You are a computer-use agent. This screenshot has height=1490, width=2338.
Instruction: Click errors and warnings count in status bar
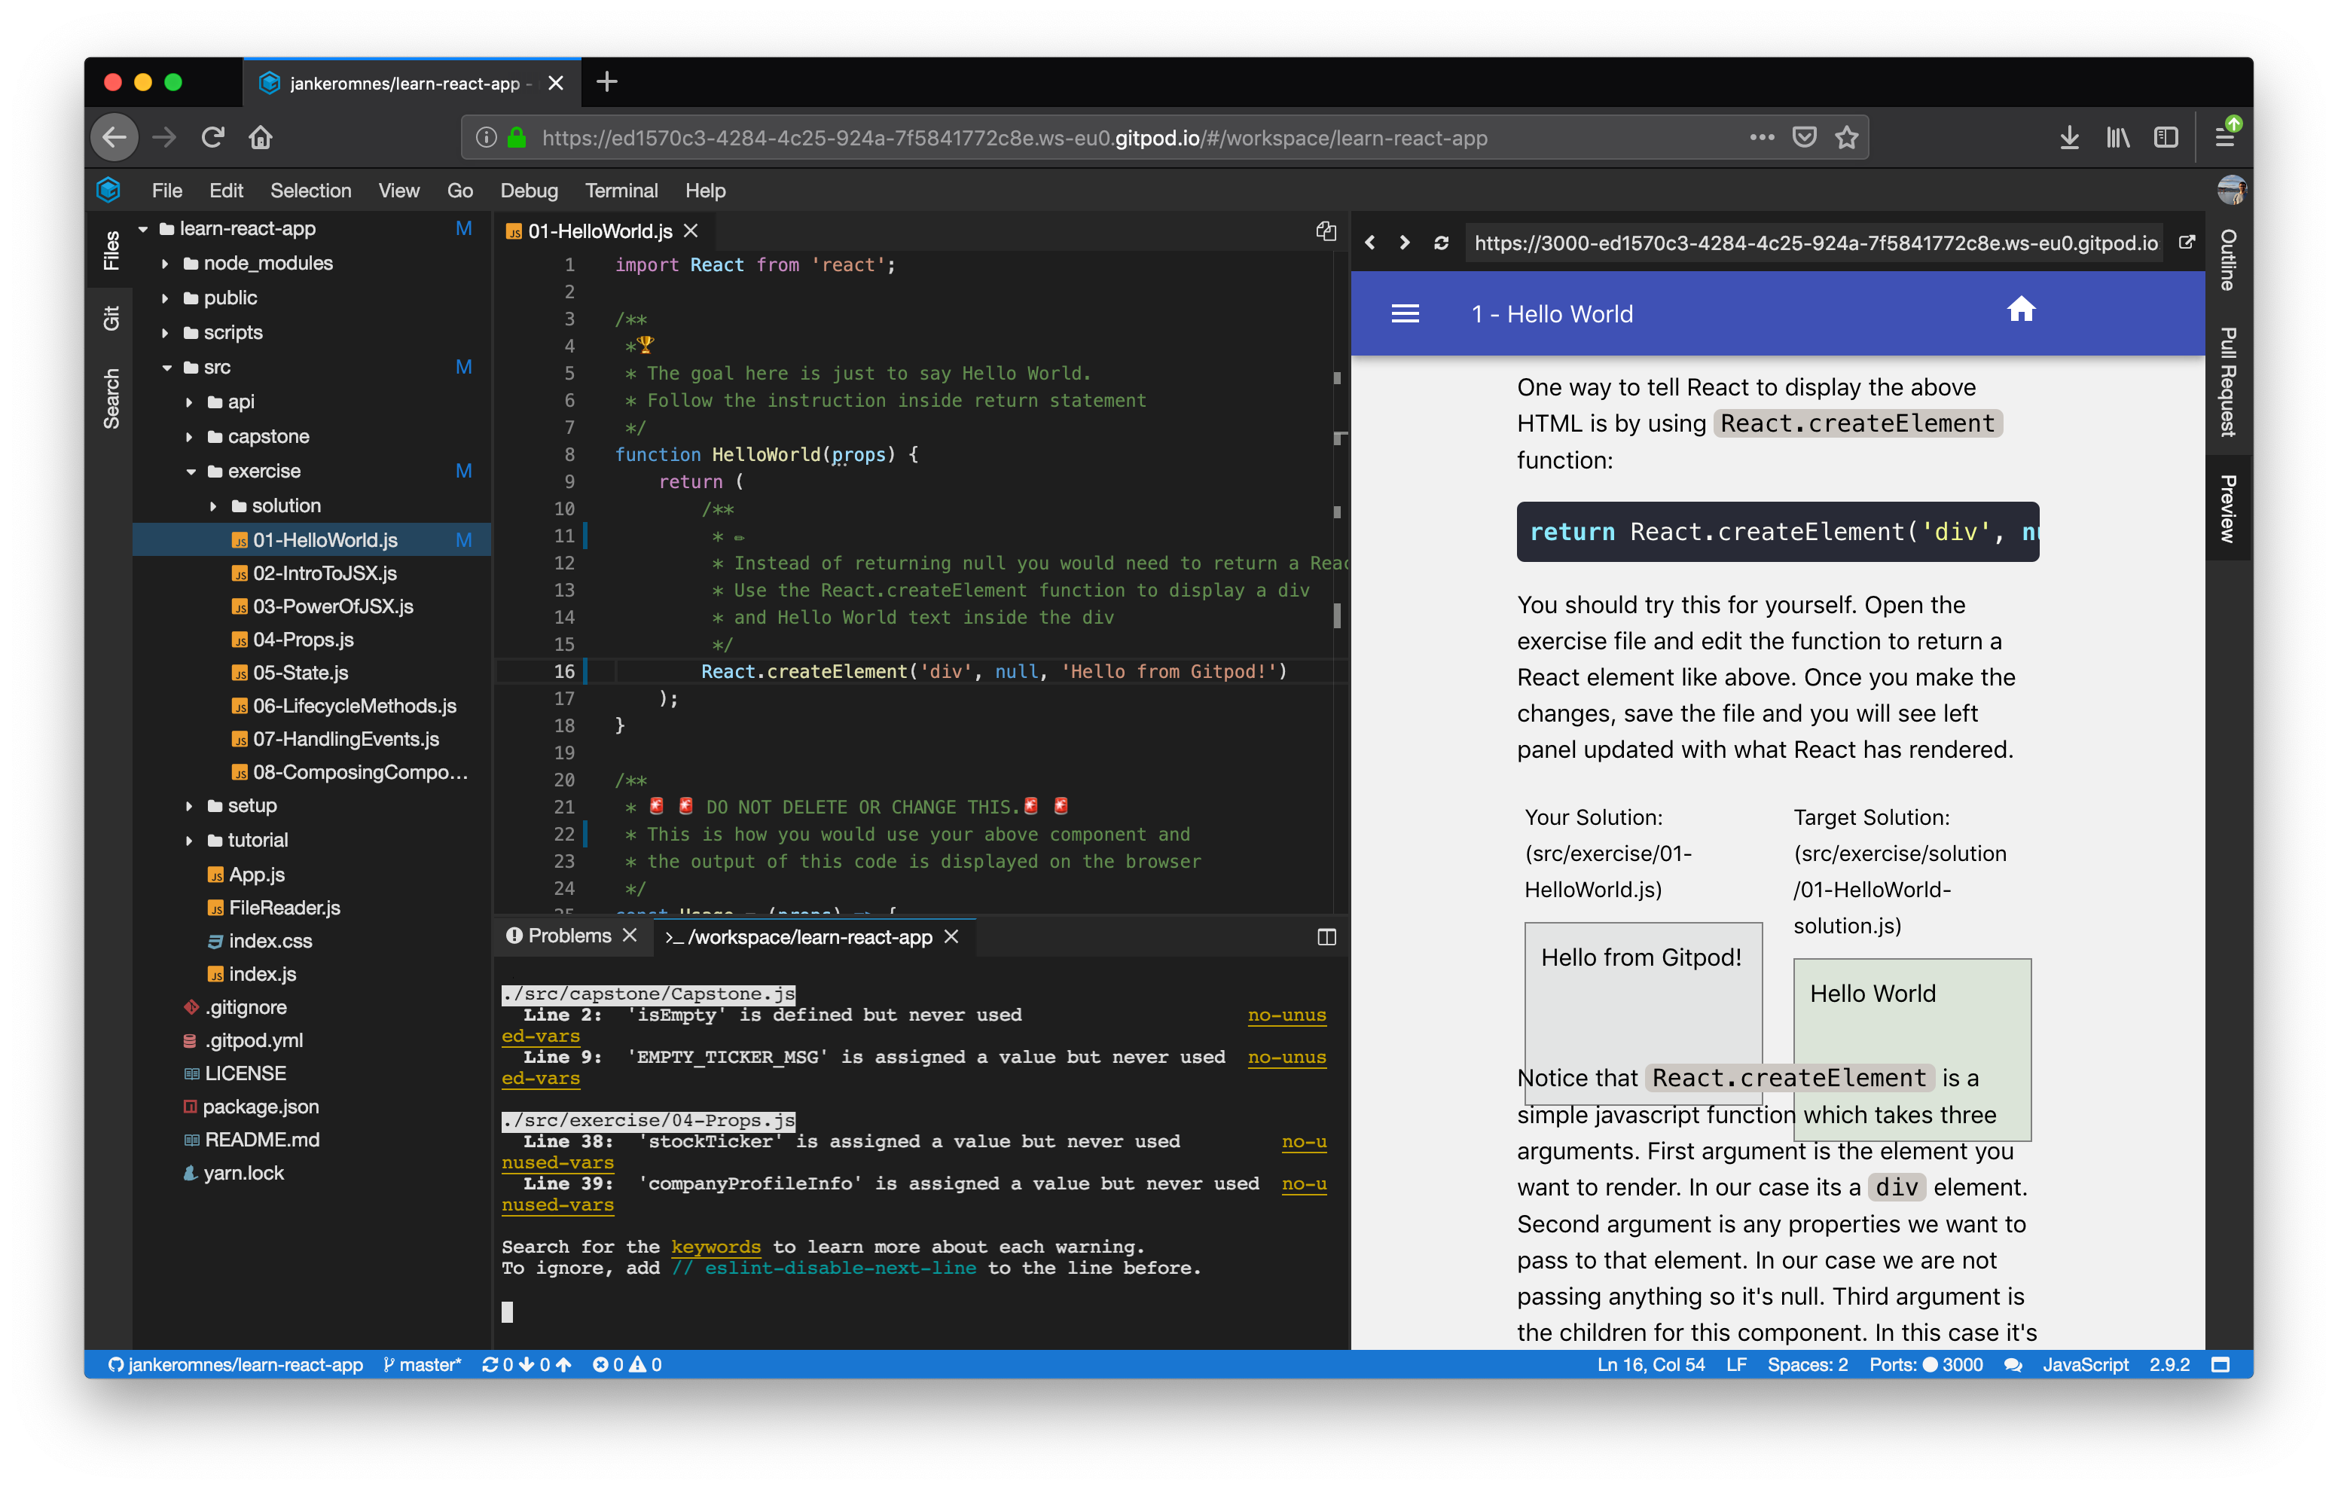[627, 1365]
